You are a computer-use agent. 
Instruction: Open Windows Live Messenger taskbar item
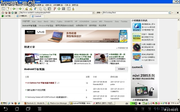click(58, 103)
